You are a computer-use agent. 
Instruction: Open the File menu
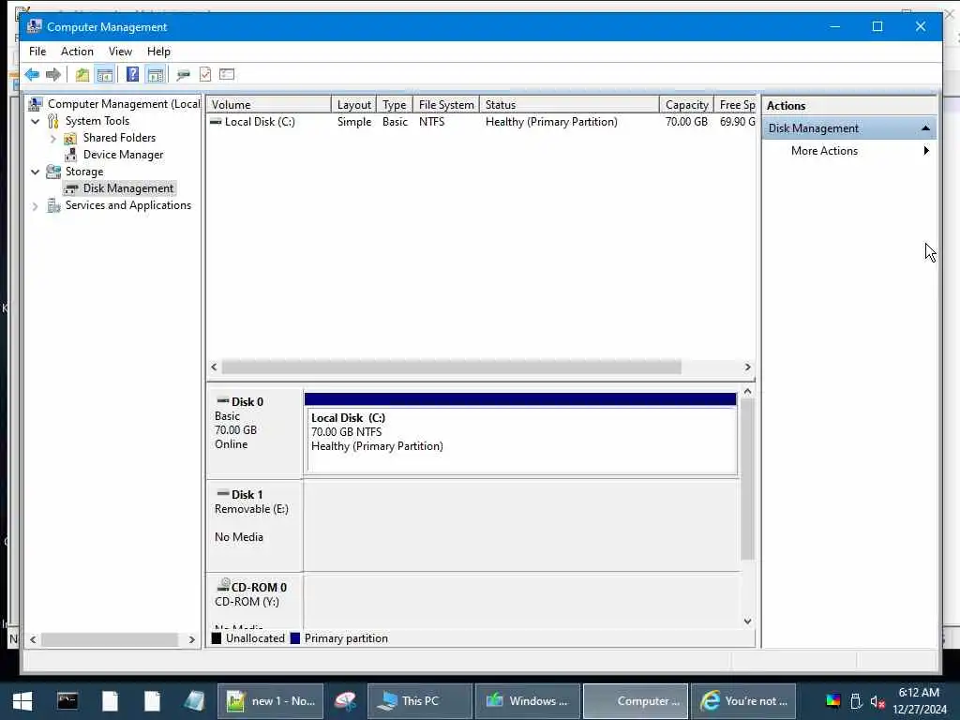pyautogui.click(x=37, y=52)
